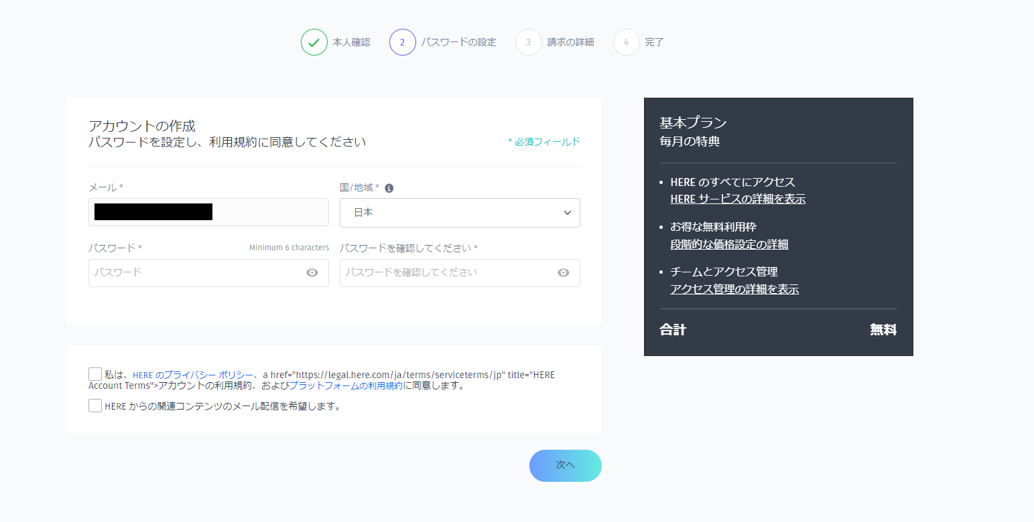Reveal the password confirmation field contents
This screenshot has width=1034, height=522.
point(563,272)
